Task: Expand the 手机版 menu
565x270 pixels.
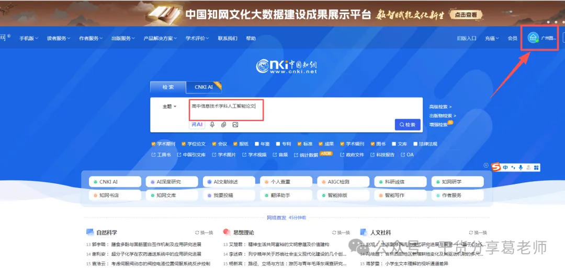Action: pyautogui.click(x=29, y=38)
